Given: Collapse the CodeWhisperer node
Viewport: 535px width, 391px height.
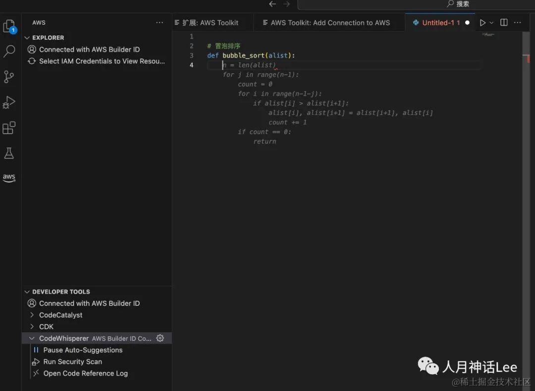Looking at the screenshot, I should [x=32, y=338].
